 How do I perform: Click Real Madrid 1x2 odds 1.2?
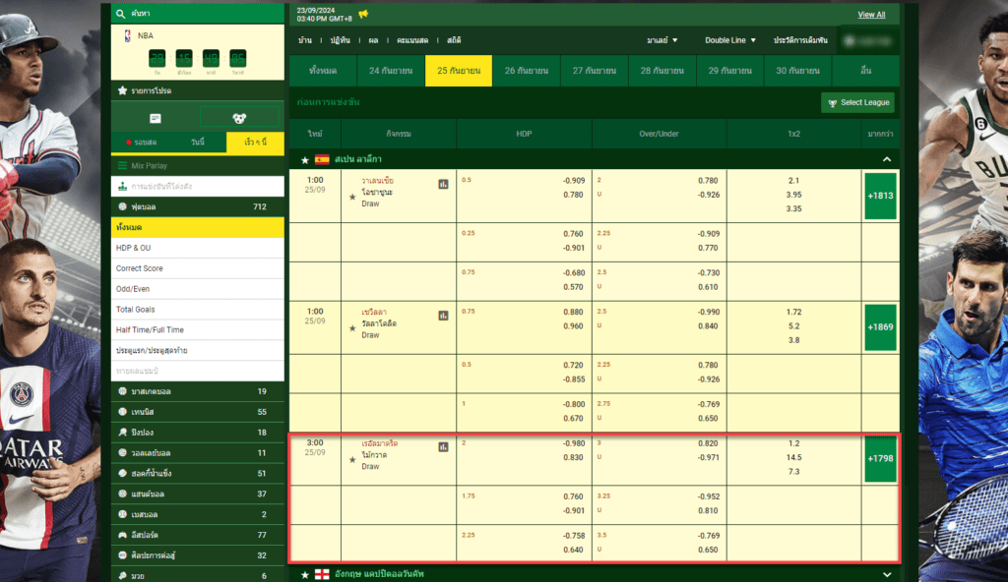pos(794,444)
